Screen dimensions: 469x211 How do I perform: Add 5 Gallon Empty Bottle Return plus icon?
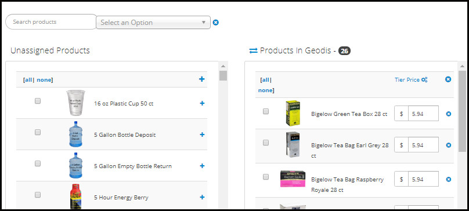[202, 166]
